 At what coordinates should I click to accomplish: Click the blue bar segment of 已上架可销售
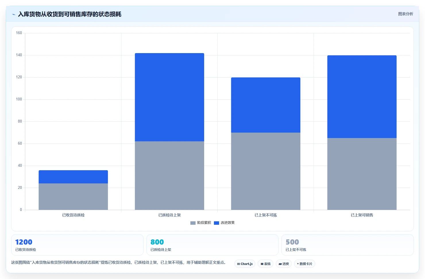pos(362,97)
